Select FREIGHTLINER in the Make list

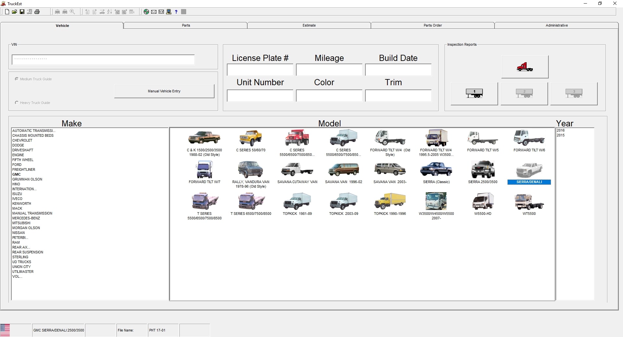(x=24, y=169)
